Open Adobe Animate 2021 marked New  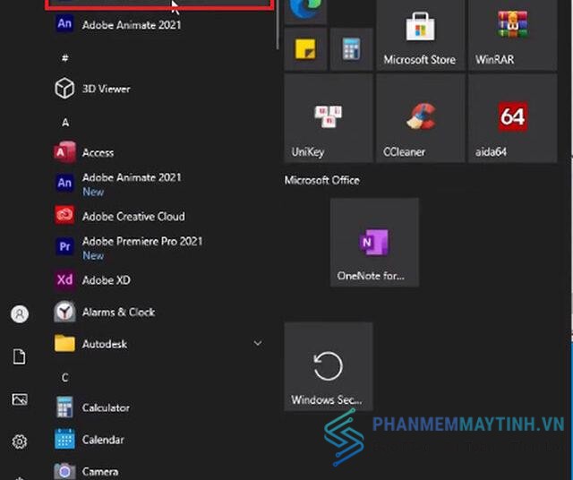tap(161, 184)
